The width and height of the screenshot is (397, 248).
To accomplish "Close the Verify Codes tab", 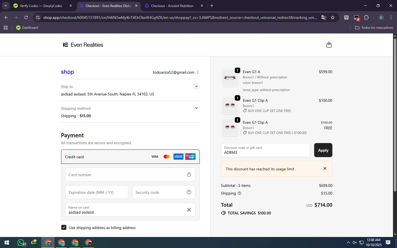I will pos(71,6).
